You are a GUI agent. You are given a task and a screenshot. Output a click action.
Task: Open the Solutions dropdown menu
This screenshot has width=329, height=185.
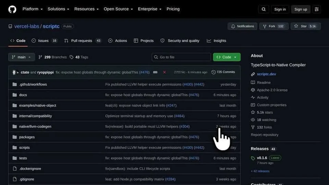tap(58, 9)
